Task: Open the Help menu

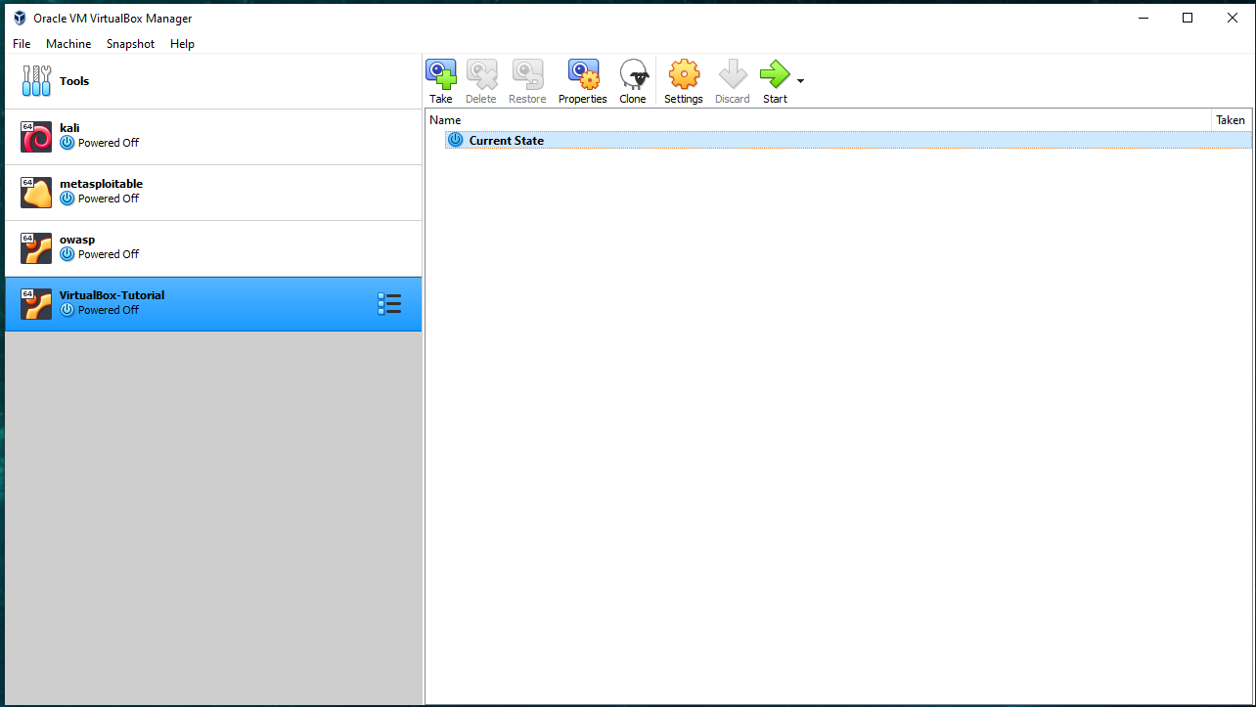Action: coord(182,44)
